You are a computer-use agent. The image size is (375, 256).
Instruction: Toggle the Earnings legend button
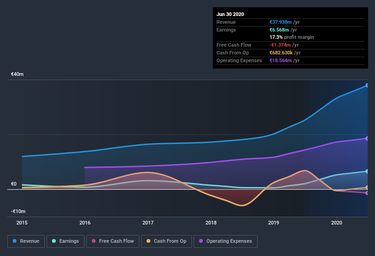(65, 241)
